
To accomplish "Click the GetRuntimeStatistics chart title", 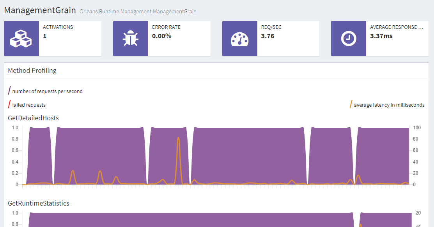I will pos(39,203).
